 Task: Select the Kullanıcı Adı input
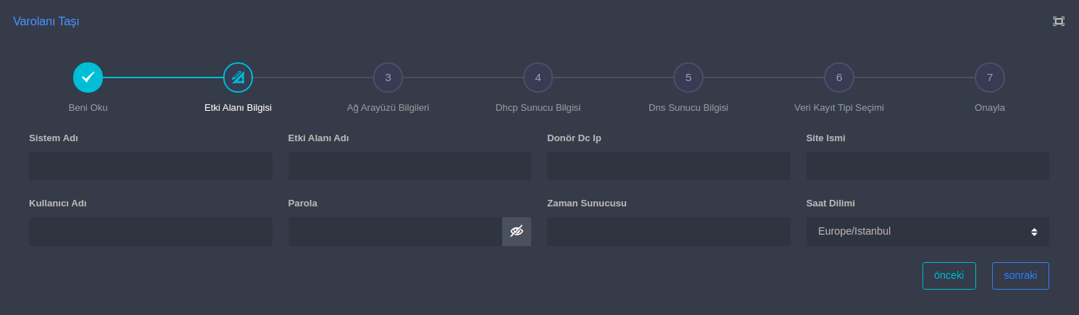click(x=151, y=232)
